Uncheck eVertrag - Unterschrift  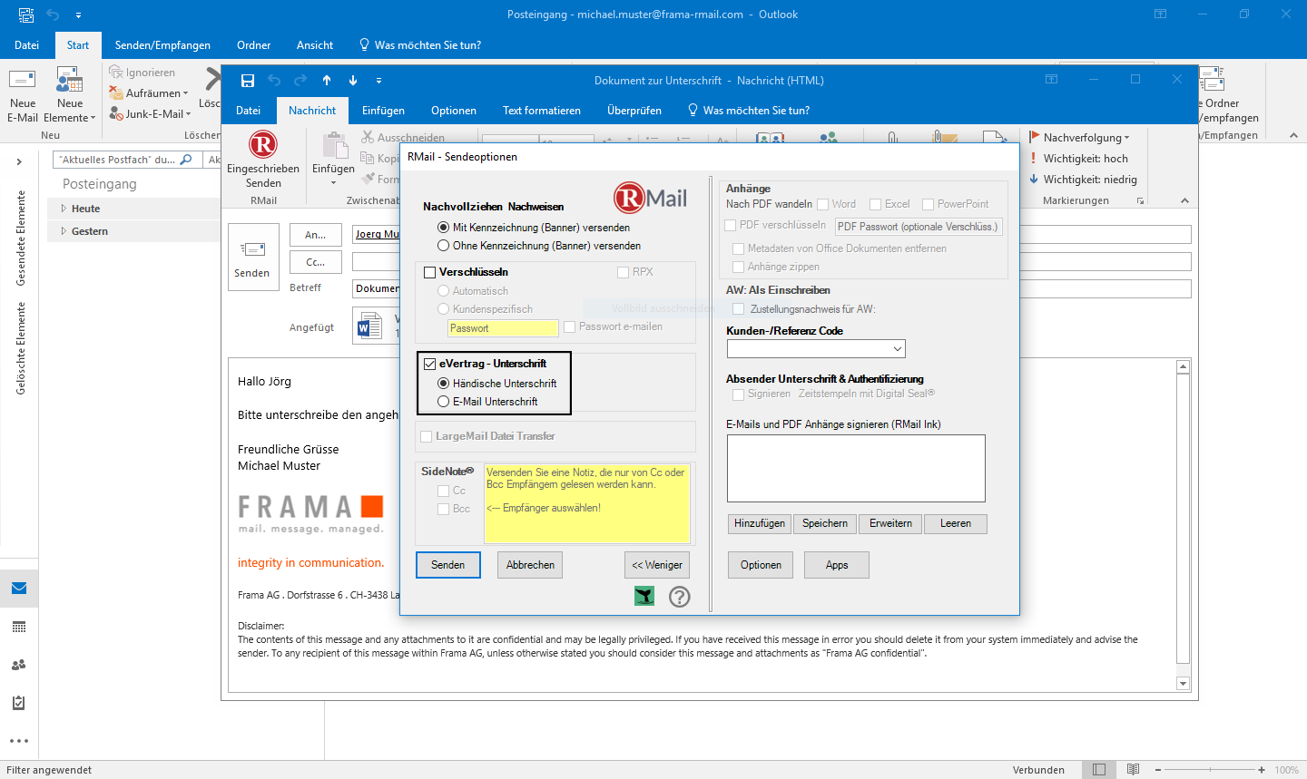[430, 364]
